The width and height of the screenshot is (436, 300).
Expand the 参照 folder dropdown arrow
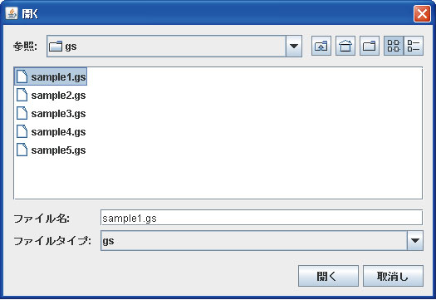(294, 47)
